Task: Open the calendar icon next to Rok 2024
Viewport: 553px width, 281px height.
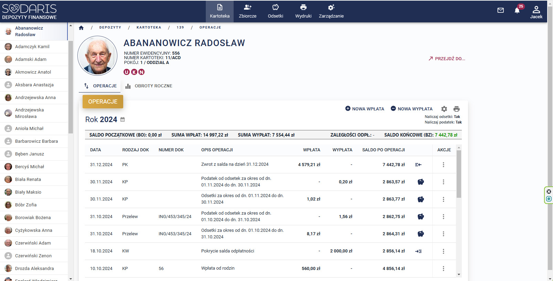Action: point(123,120)
